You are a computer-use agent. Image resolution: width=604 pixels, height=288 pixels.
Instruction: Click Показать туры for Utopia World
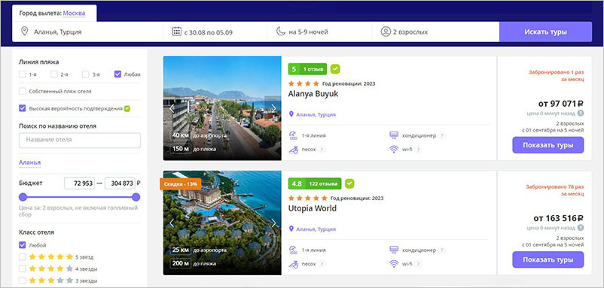coord(548,259)
